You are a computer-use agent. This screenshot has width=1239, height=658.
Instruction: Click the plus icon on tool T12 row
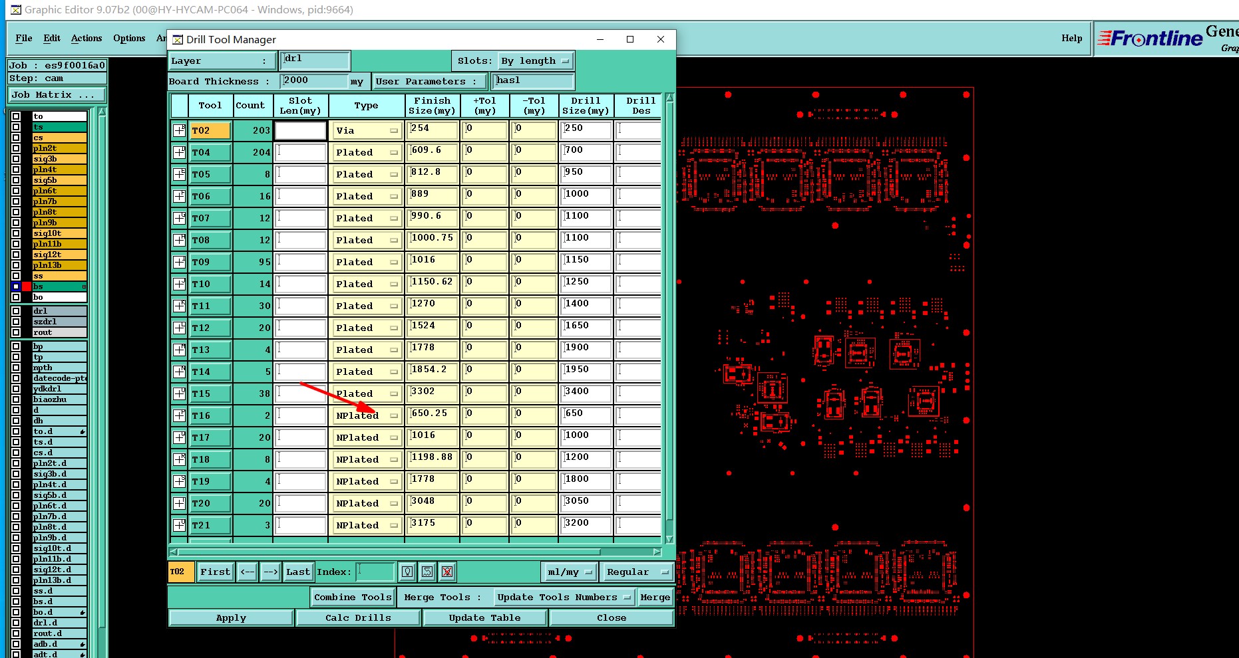(x=180, y=328)
